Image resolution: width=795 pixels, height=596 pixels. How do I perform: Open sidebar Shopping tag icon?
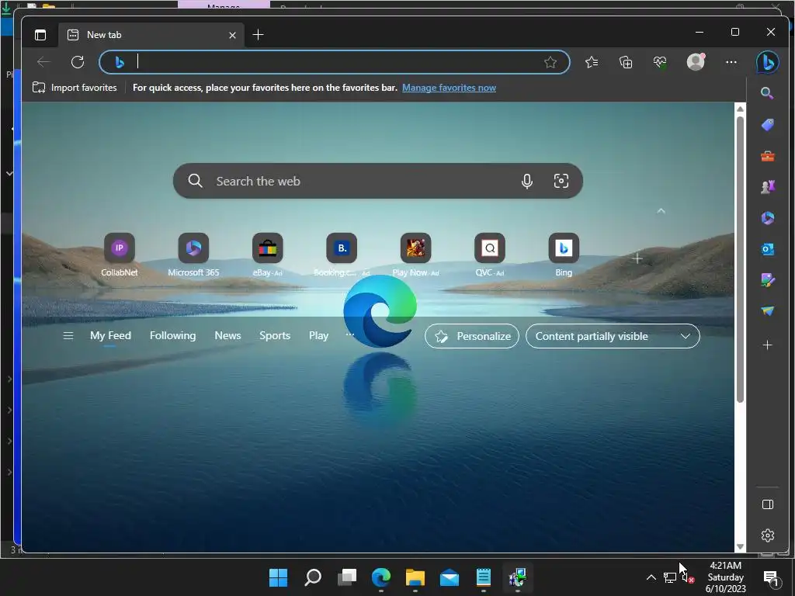point(768,125)
